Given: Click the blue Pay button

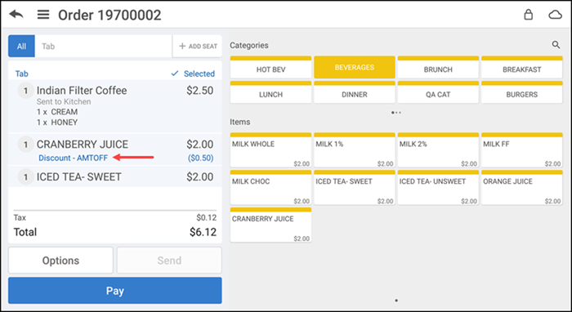Looking at the screenshot, I should coord(115,291).
